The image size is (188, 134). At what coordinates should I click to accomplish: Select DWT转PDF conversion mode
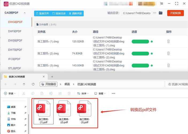[x=15, y=50]
